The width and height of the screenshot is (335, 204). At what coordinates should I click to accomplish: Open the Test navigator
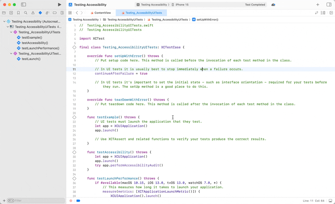coord(40,13)
